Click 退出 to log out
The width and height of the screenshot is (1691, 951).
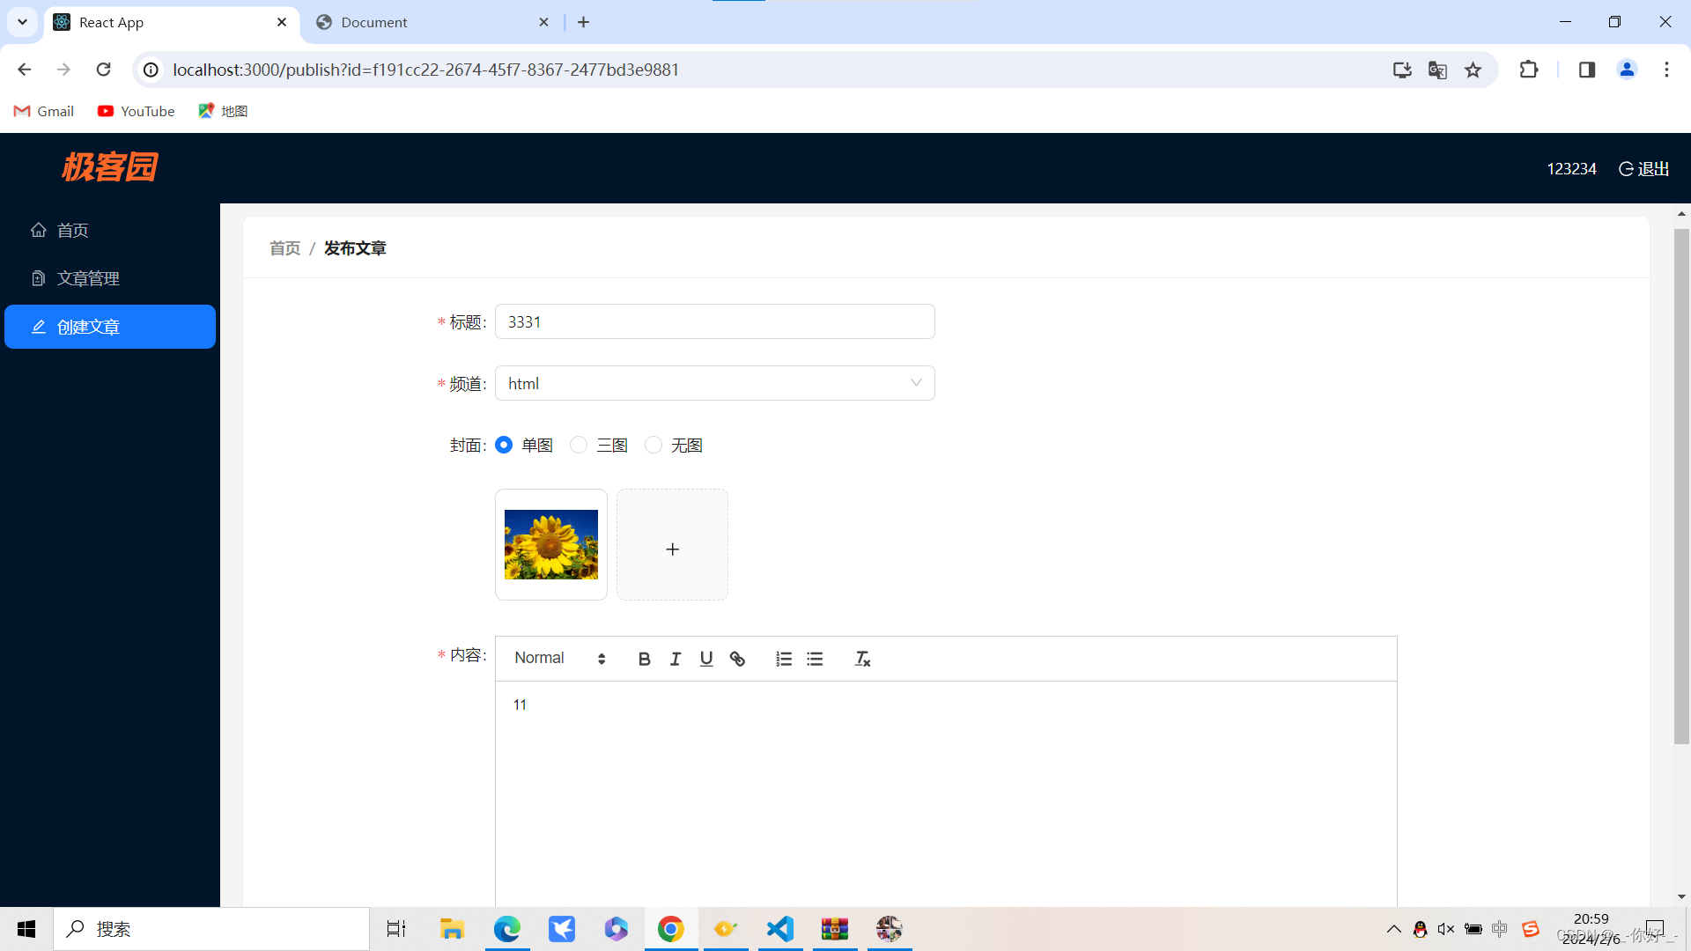tap(1643, 168)
